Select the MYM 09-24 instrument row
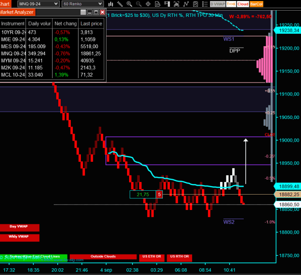Viewport: 301px width, 275px height. [x=52, y=61]
